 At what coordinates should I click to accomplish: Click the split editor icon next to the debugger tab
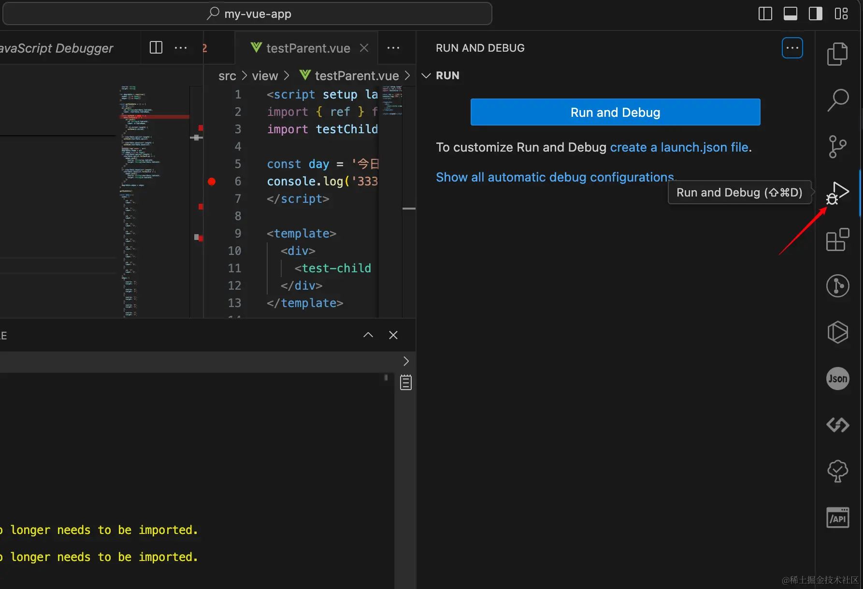tap(155, 47)
